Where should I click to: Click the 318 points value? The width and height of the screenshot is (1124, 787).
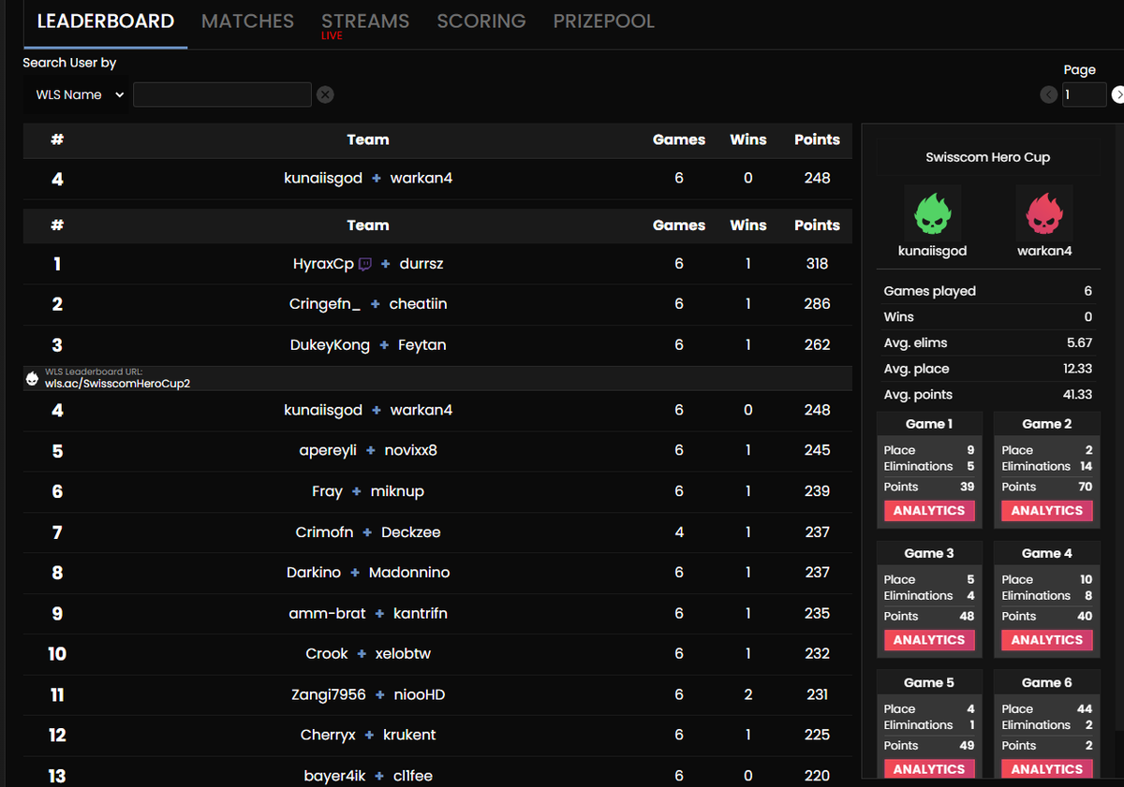(817, 264)
